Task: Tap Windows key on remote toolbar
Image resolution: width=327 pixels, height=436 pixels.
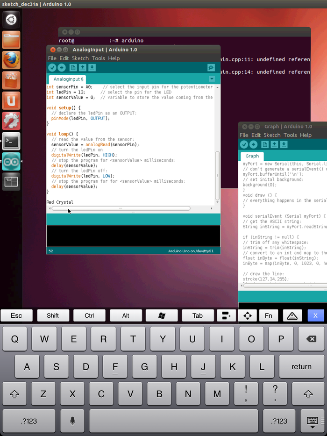Action: point(162,315)
